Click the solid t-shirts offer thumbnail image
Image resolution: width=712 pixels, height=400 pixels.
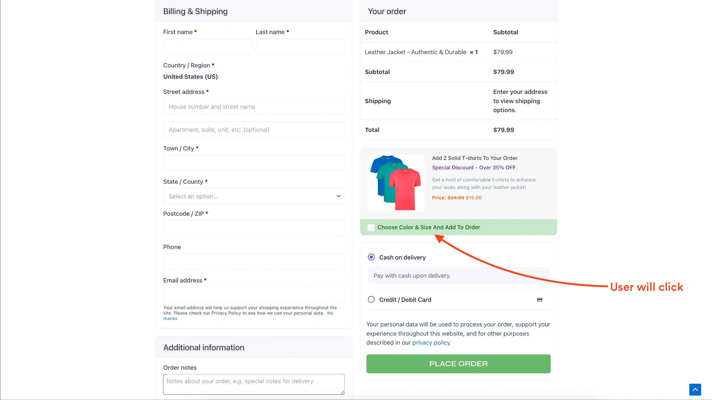pos(396,183)
